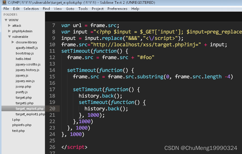Open phpinfo.php in sidebar

point(22,125)
